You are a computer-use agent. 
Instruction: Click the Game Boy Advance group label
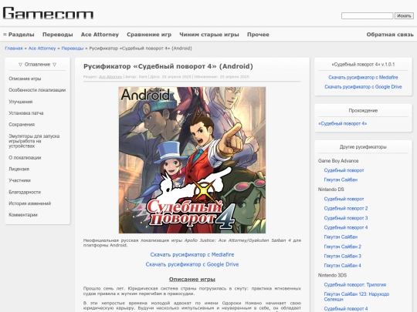pos(338,161)
